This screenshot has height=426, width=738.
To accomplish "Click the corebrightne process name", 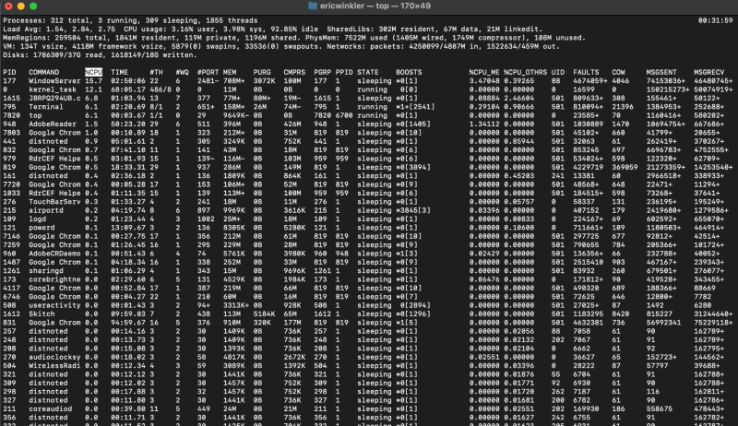I will [54, 278].
